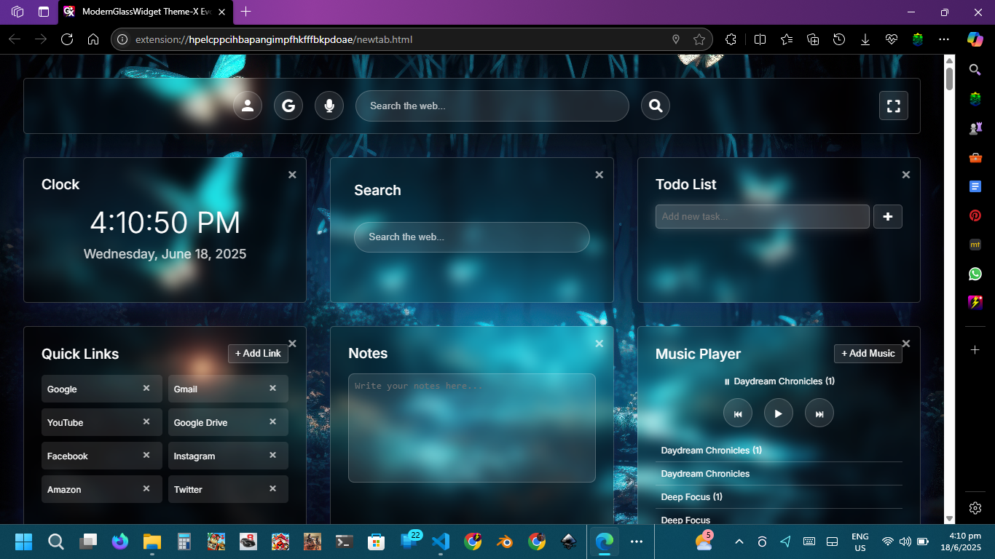Skip to the next music track
Viewport: 995px width, 559px height.
coord(819,413)
